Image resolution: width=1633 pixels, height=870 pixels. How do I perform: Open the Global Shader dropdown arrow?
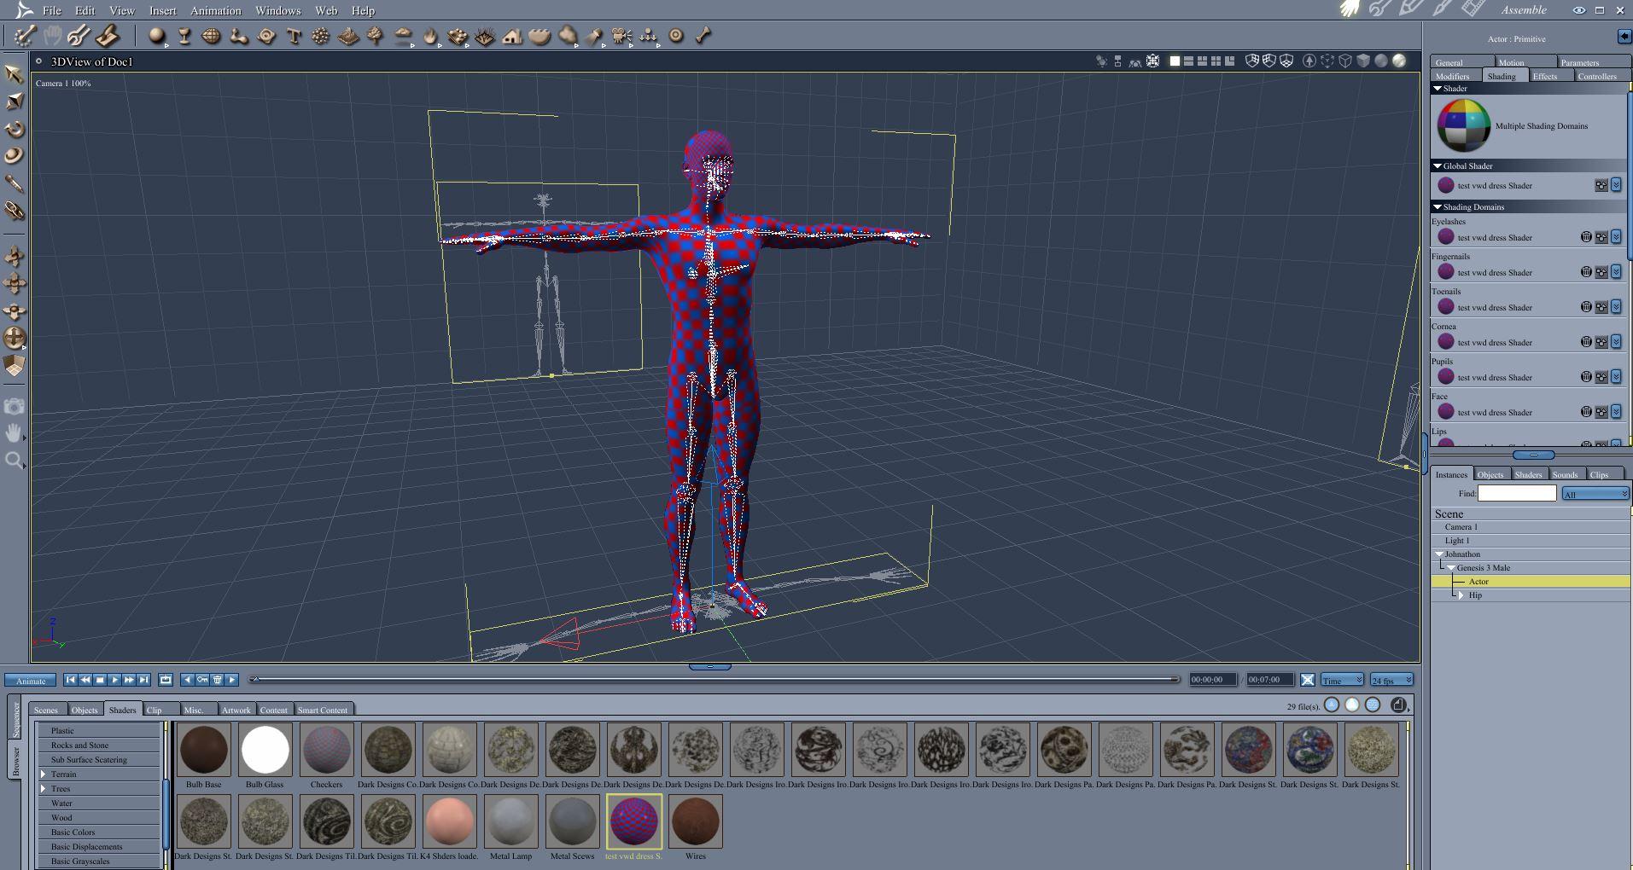click(x=1616, y=185)
